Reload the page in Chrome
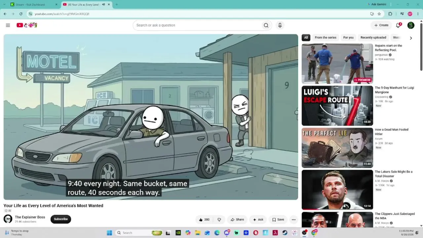The image size is (423, 238). pos(21,14)
